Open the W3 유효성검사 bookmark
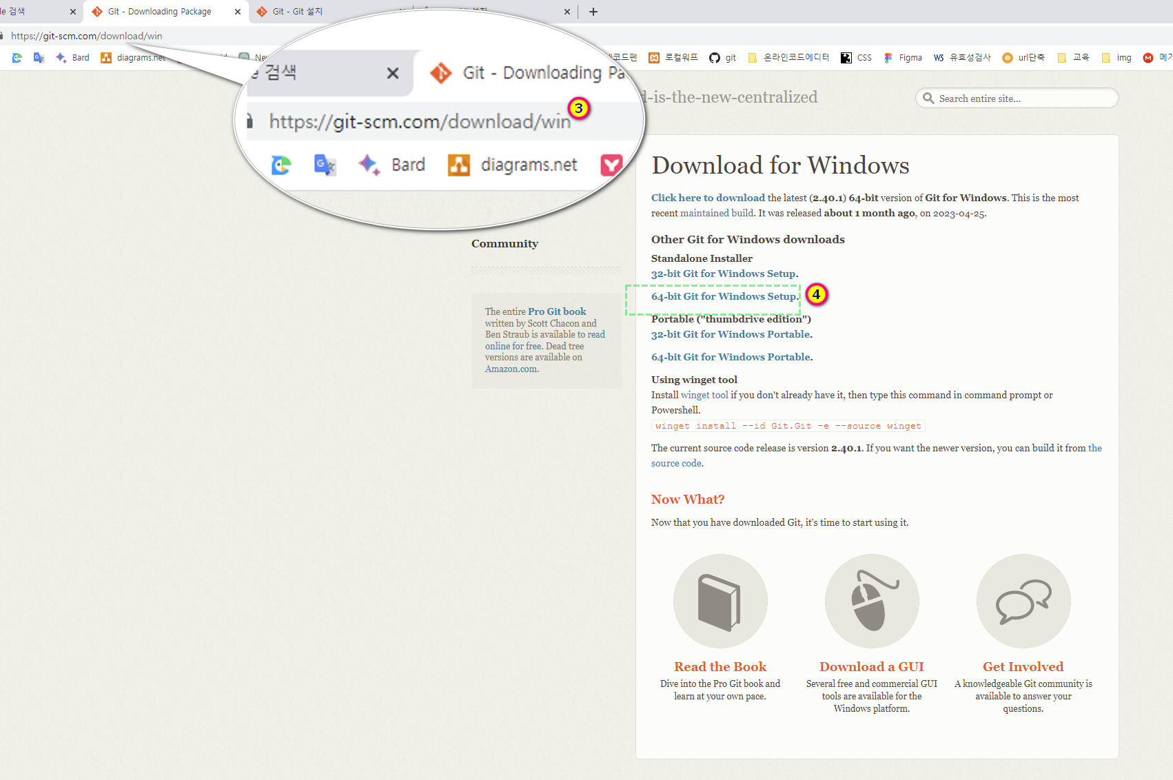The image size is (1173, 780). pos(962,58)
